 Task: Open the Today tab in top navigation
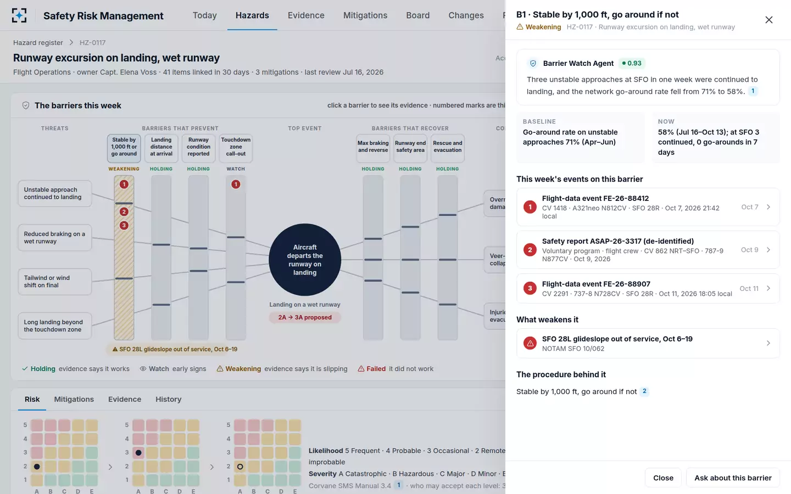[204, 15]
